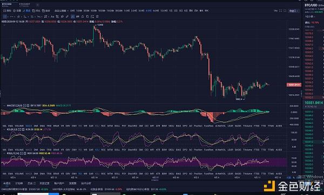This screenshot has width=324, height=195.
Task: Open the line tool dropdown arrow
Action: (x=15, y=17)
